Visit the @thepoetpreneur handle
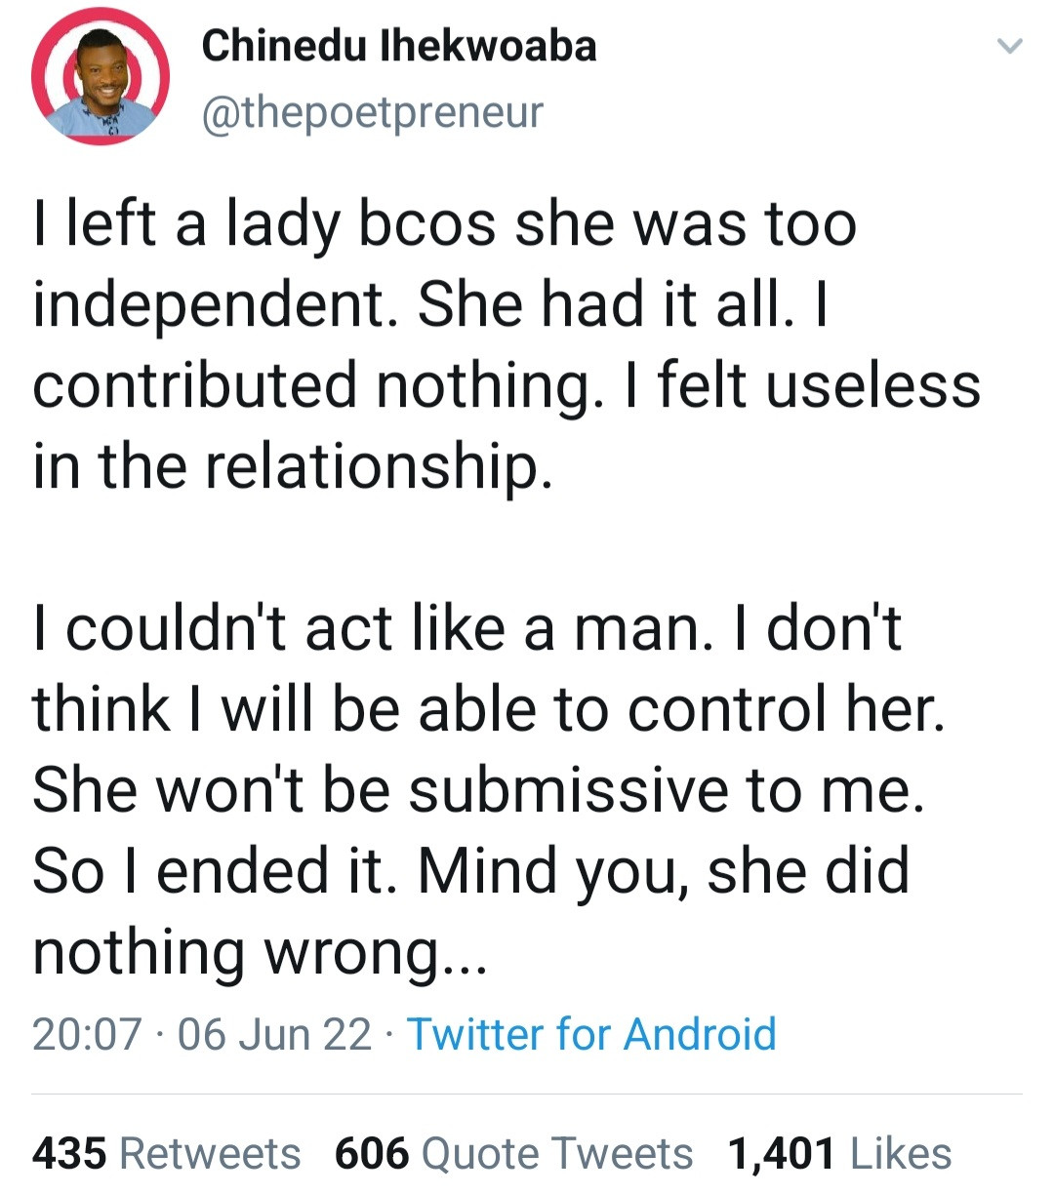Screen dimensions: 1054x1194 pyautogui.click(x=372, y=112)
